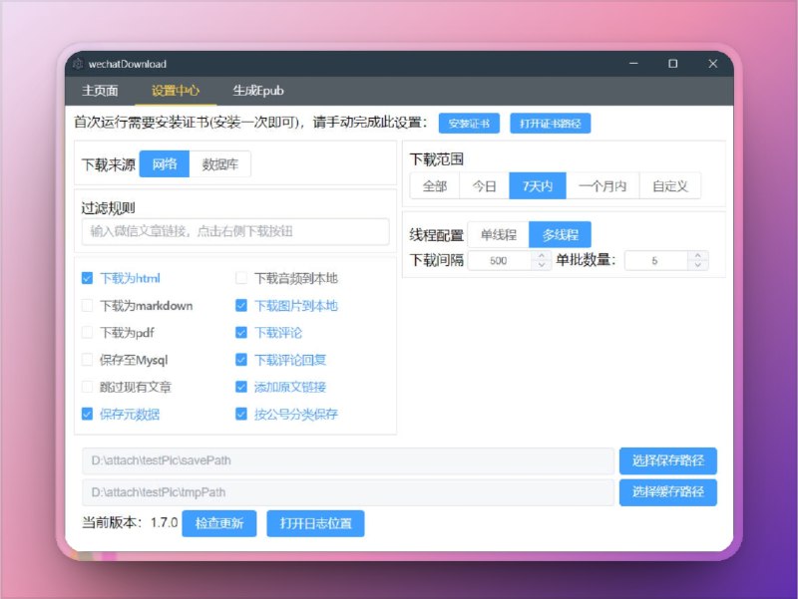This screenshot has height=599, width=798.
Task: Switch download source to 网络
Action: (165, 163)
